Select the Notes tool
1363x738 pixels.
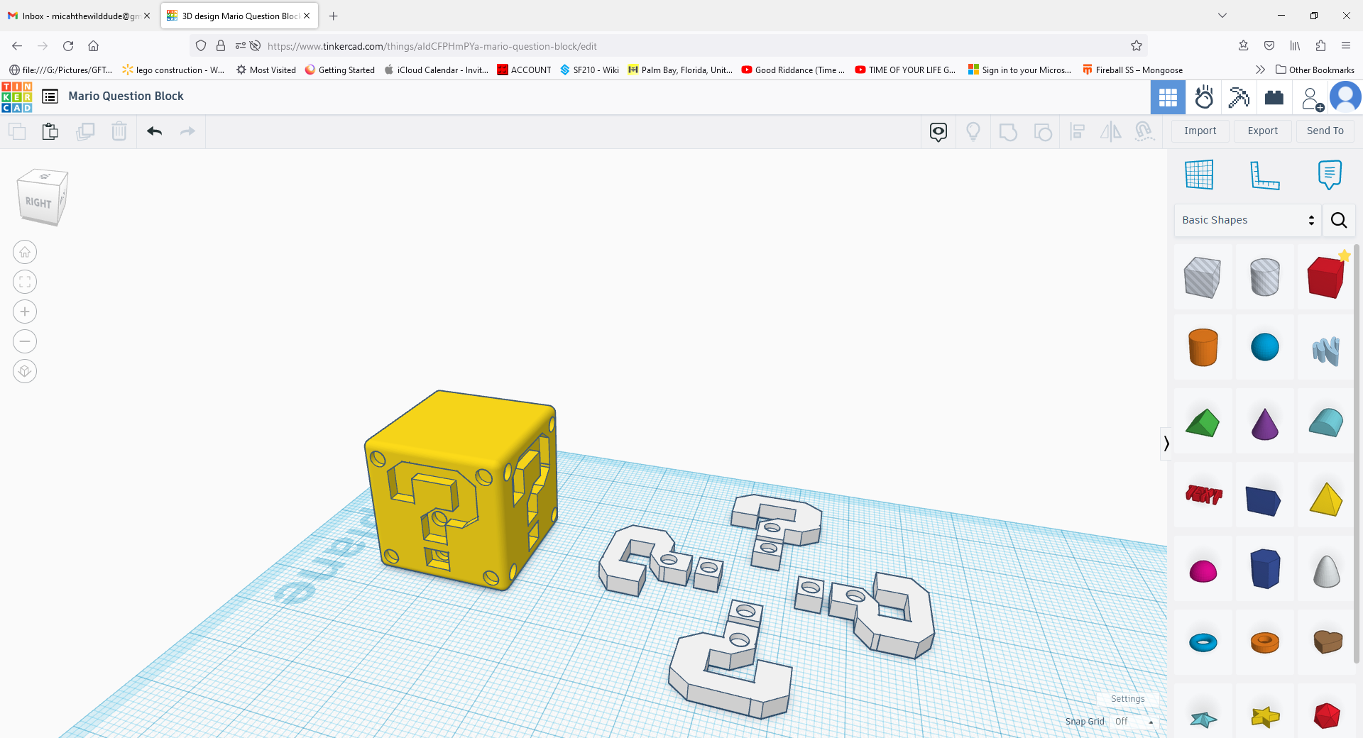coord(1329,175)
